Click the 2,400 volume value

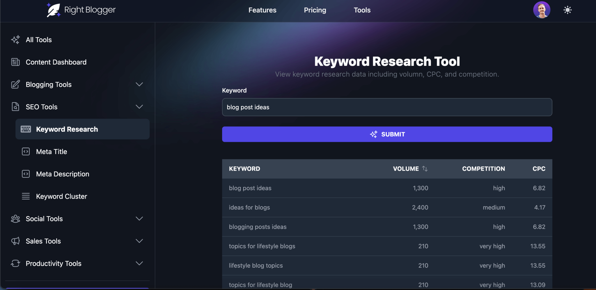coord(420,207)
